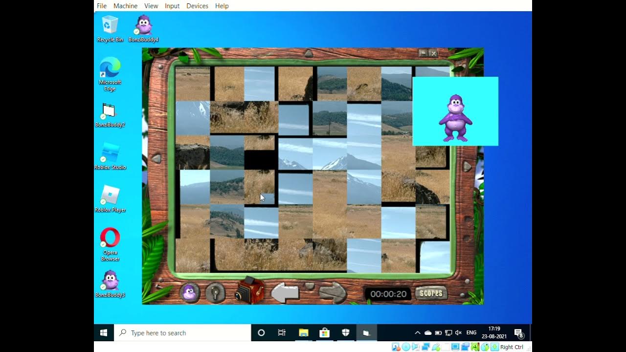
Task: Open the View menu
Action: tap(151, 6)
